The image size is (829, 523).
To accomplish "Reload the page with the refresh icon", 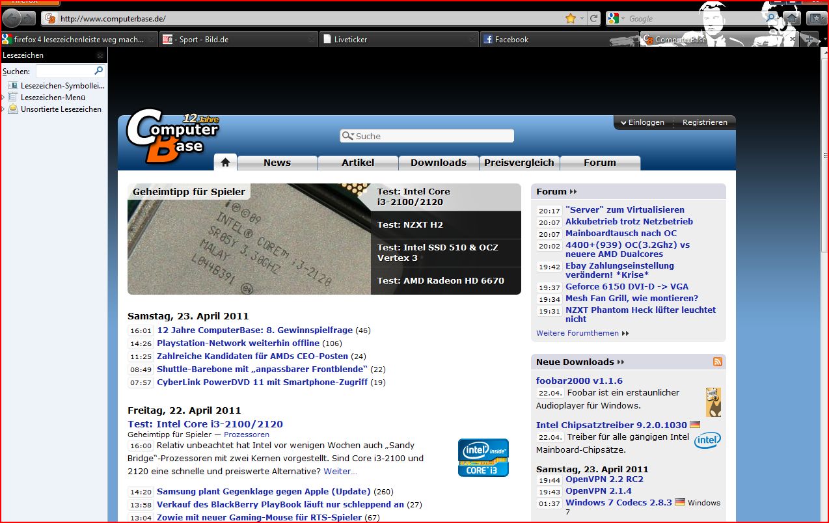I will (x=594, y=18).
